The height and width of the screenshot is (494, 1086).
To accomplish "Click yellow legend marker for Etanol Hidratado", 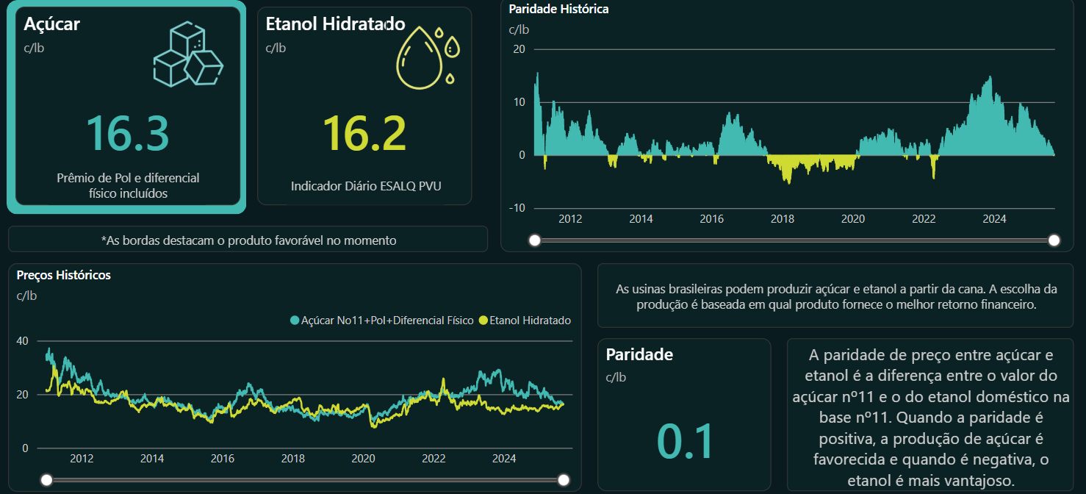I will pyautogui.click(x=483, y=321).
